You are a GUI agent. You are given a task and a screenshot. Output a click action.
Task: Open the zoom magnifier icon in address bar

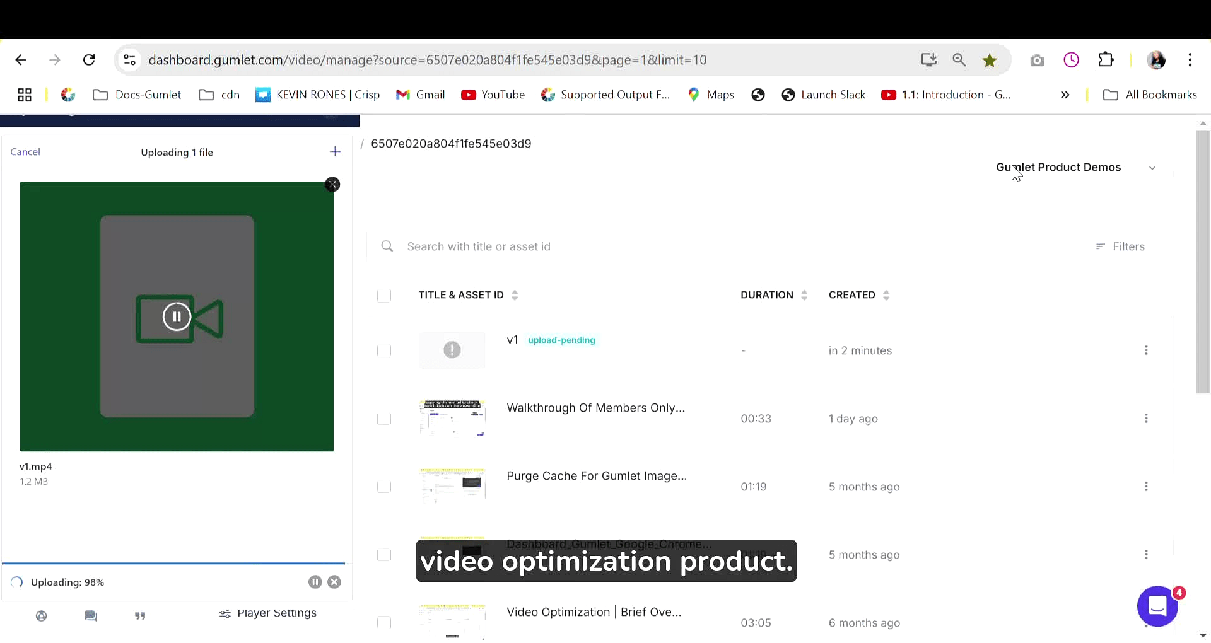pos(959,60)
